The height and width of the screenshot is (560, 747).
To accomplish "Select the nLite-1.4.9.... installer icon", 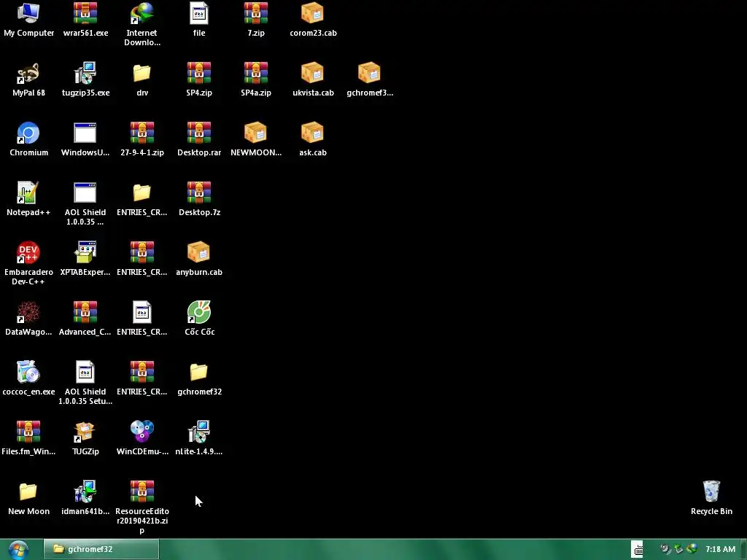I will coord(199,432).
